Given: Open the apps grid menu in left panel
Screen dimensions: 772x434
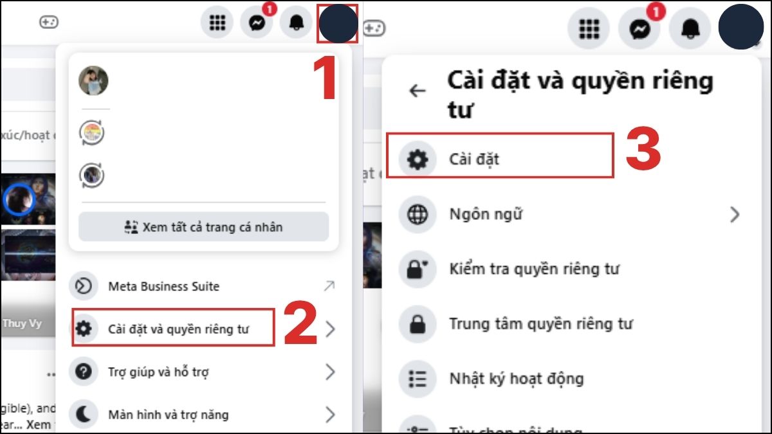Looking at the screenshot, I should pos(217,23).
